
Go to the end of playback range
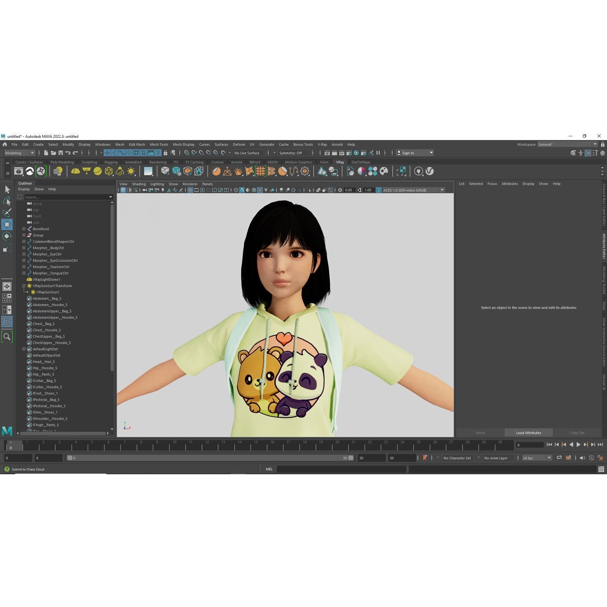point(600,445)
